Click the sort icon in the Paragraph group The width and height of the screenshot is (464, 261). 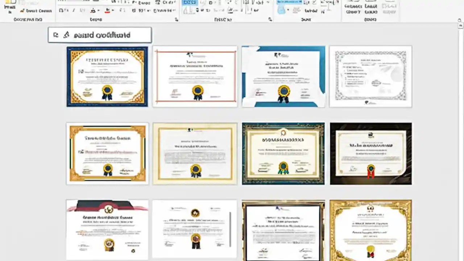point(254,3)
